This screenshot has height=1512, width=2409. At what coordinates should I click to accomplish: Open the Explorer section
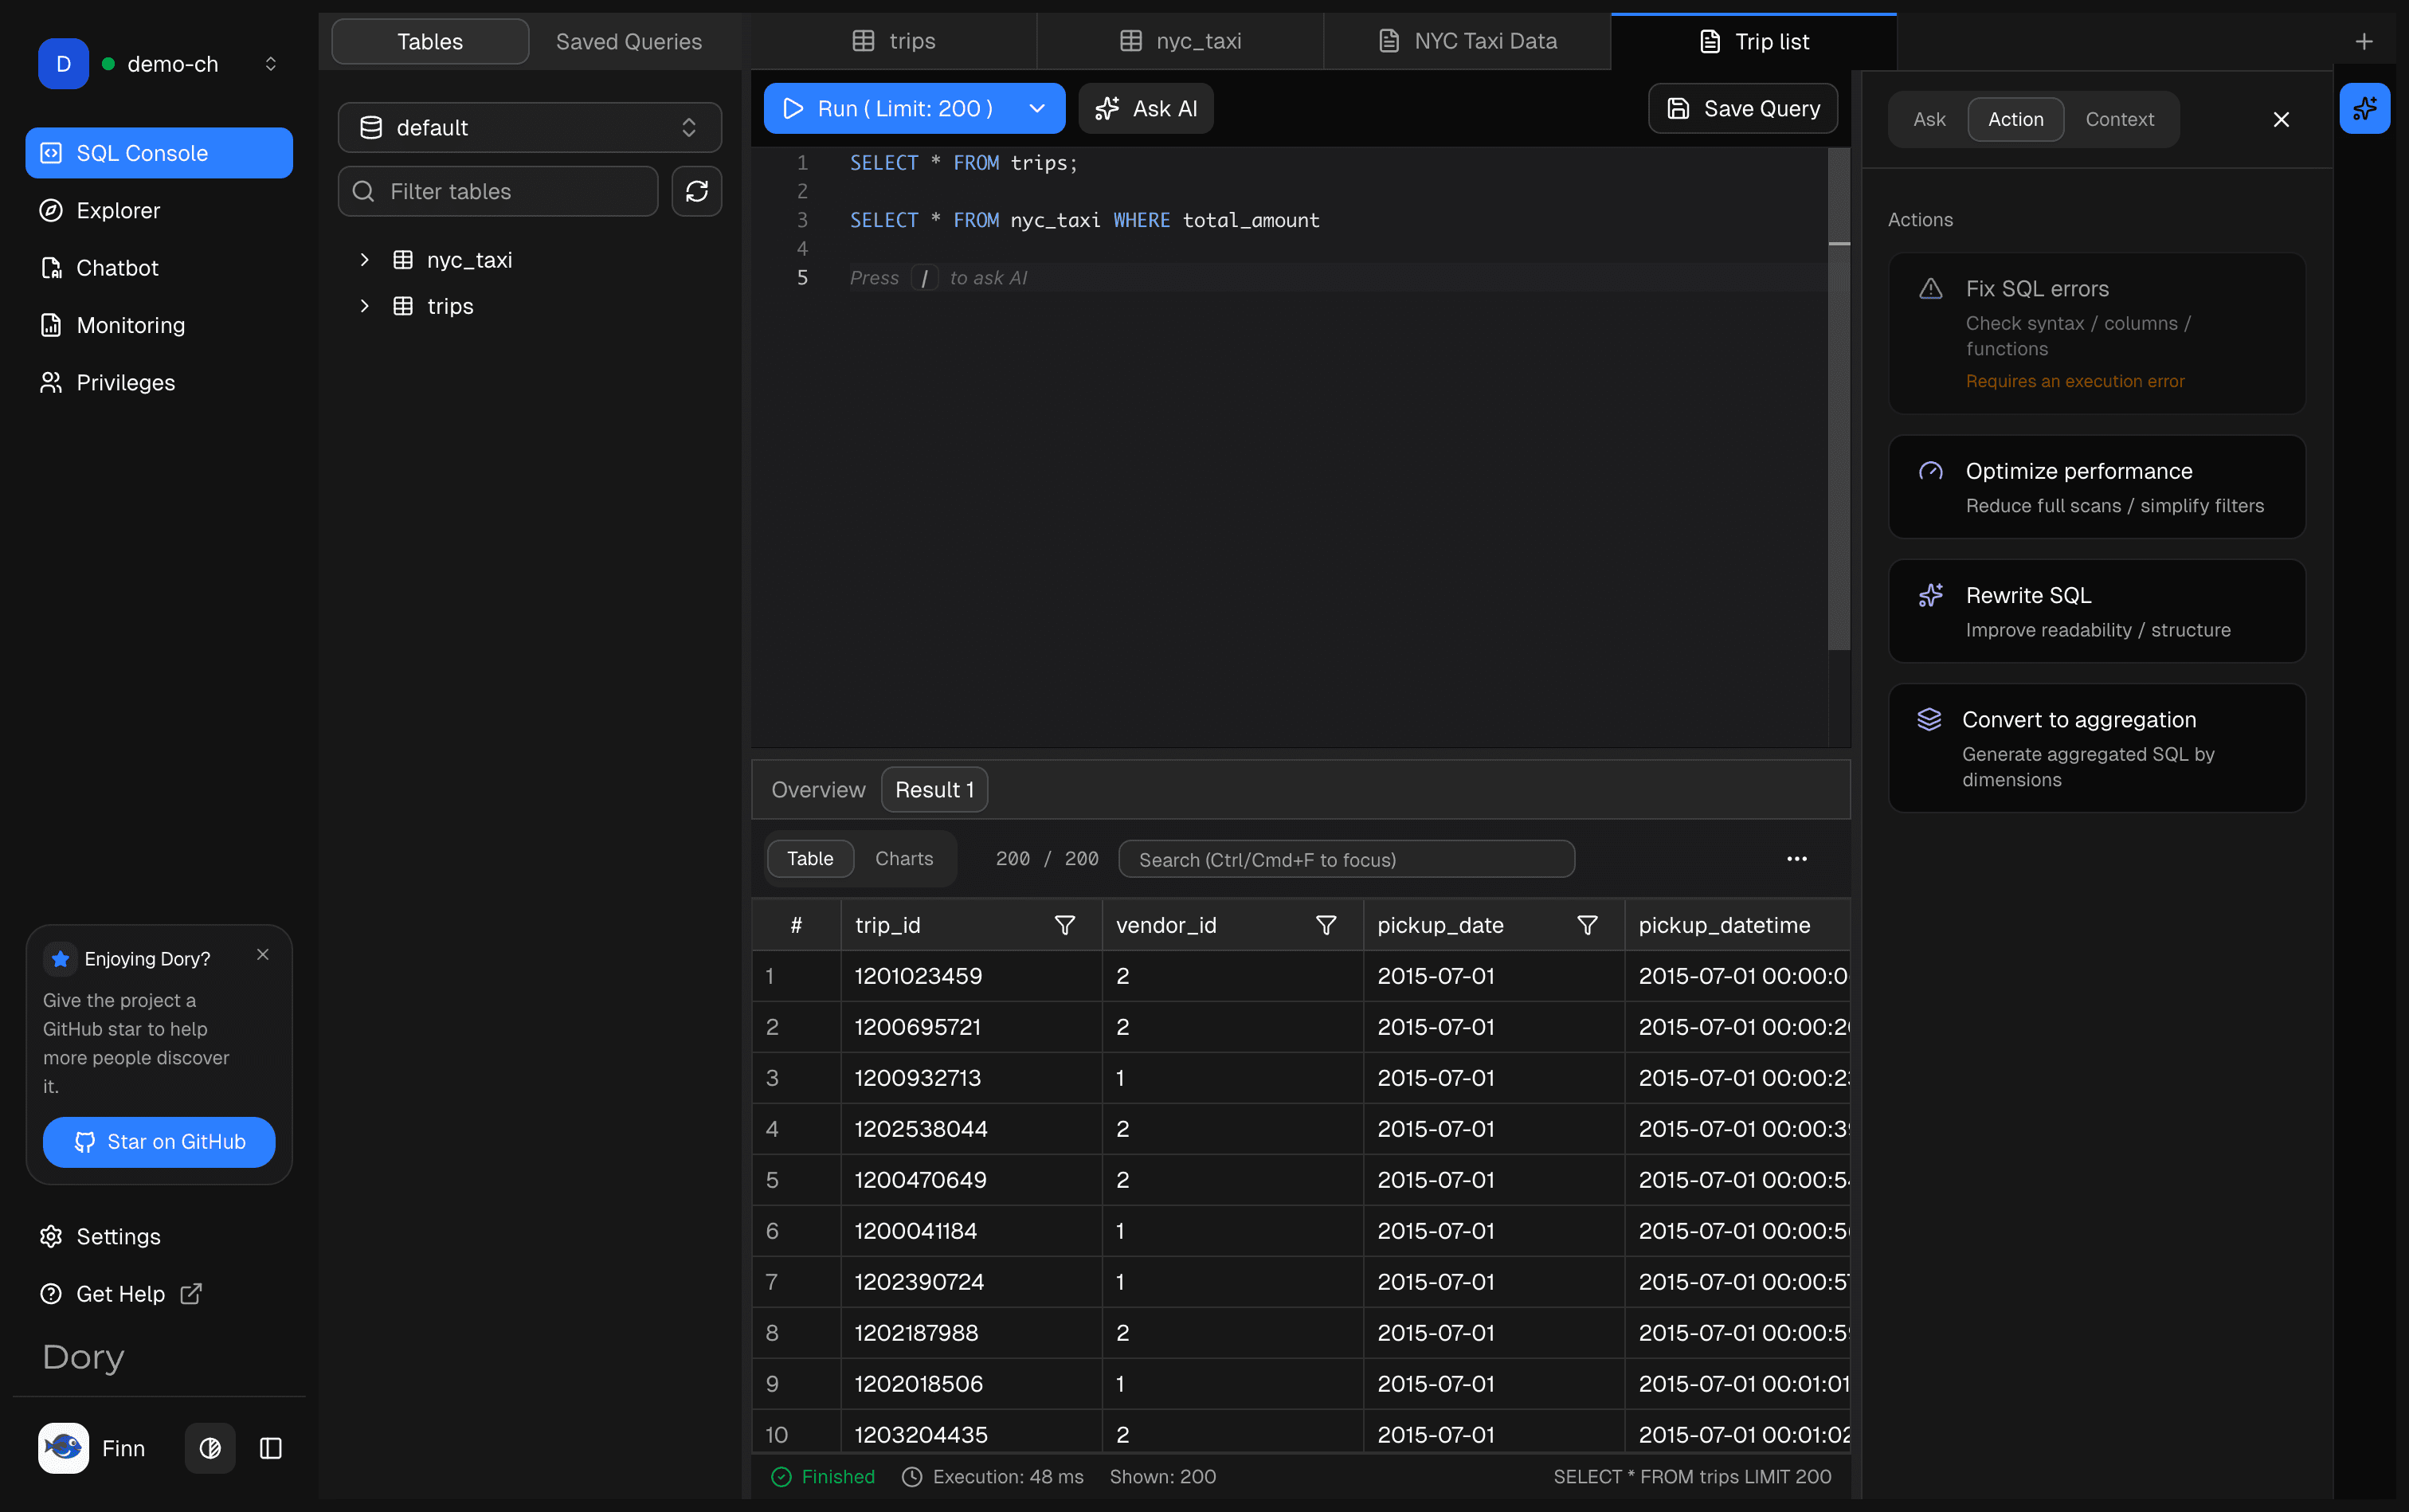(x=159, y=210)
